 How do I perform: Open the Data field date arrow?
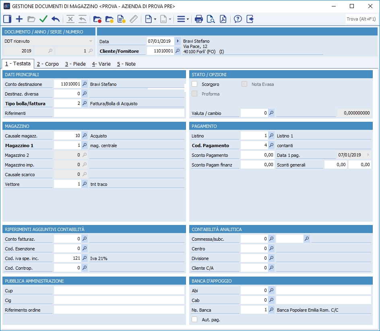(x=178, y=41)
